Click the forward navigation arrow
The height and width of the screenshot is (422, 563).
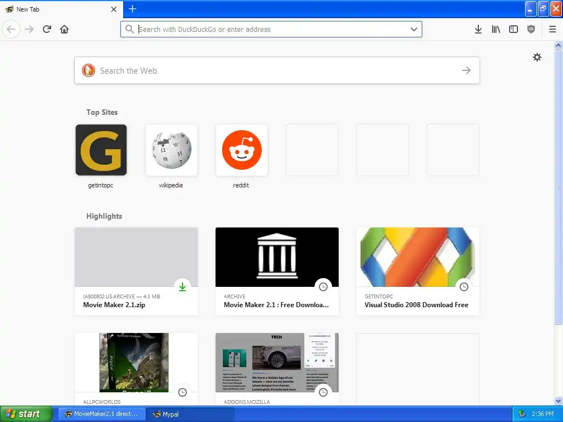[29, 29]
